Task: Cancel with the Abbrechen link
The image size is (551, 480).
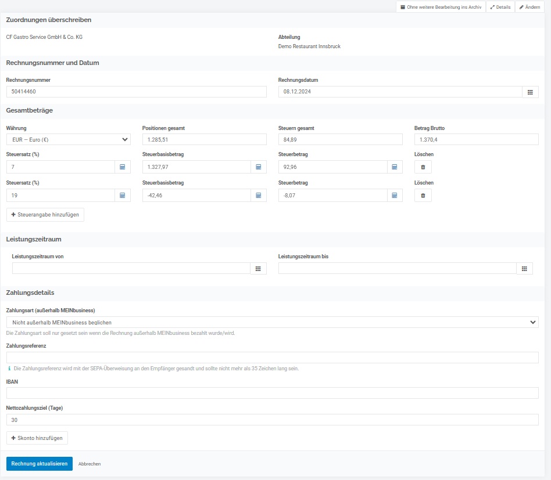Action: pos(90,464)
